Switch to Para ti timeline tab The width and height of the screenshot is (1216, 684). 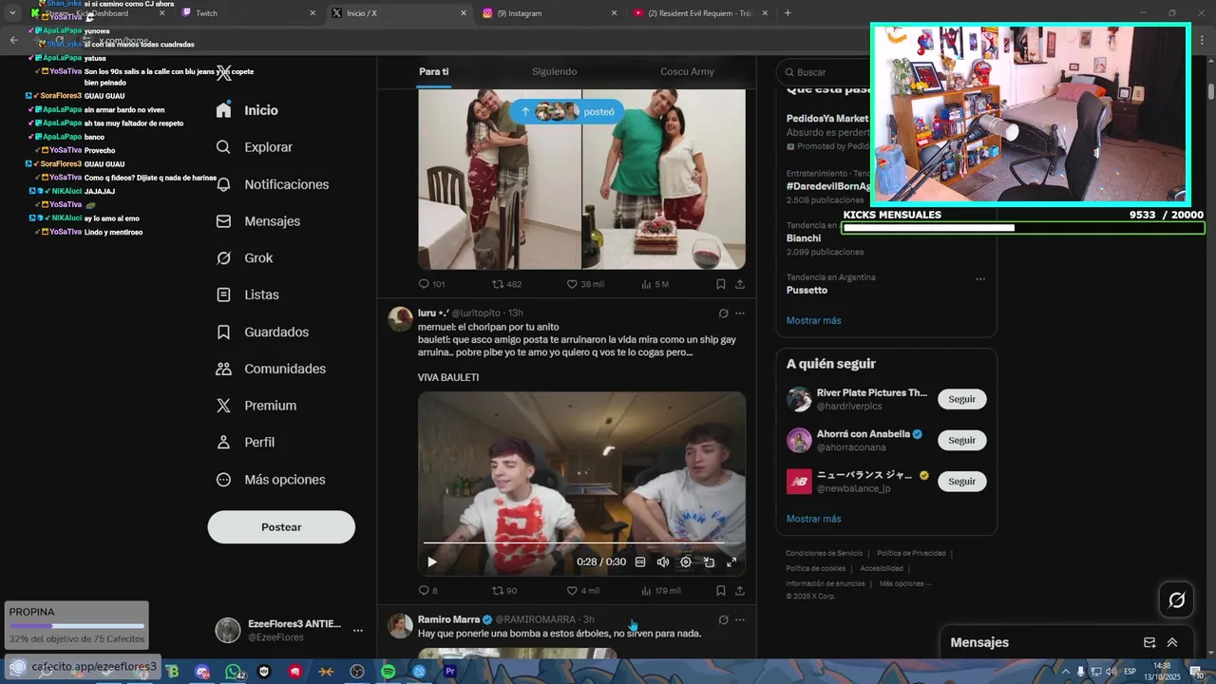(434, 72)
